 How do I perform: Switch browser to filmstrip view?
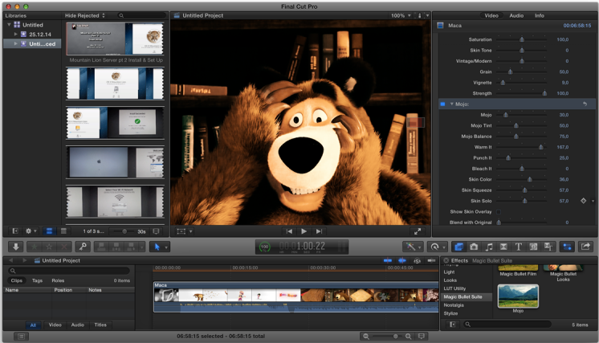pyautogui.click(x=49, y=231)
